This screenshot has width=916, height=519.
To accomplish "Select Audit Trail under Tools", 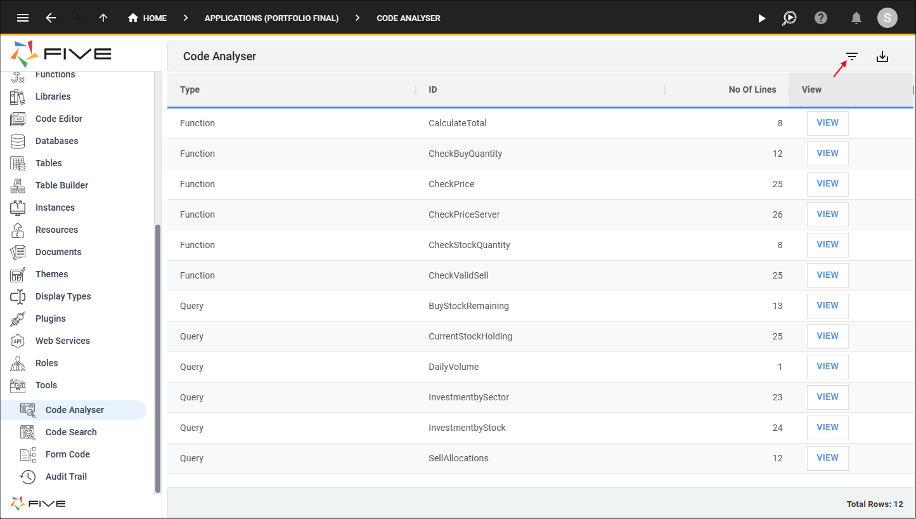I will point(66,476).
